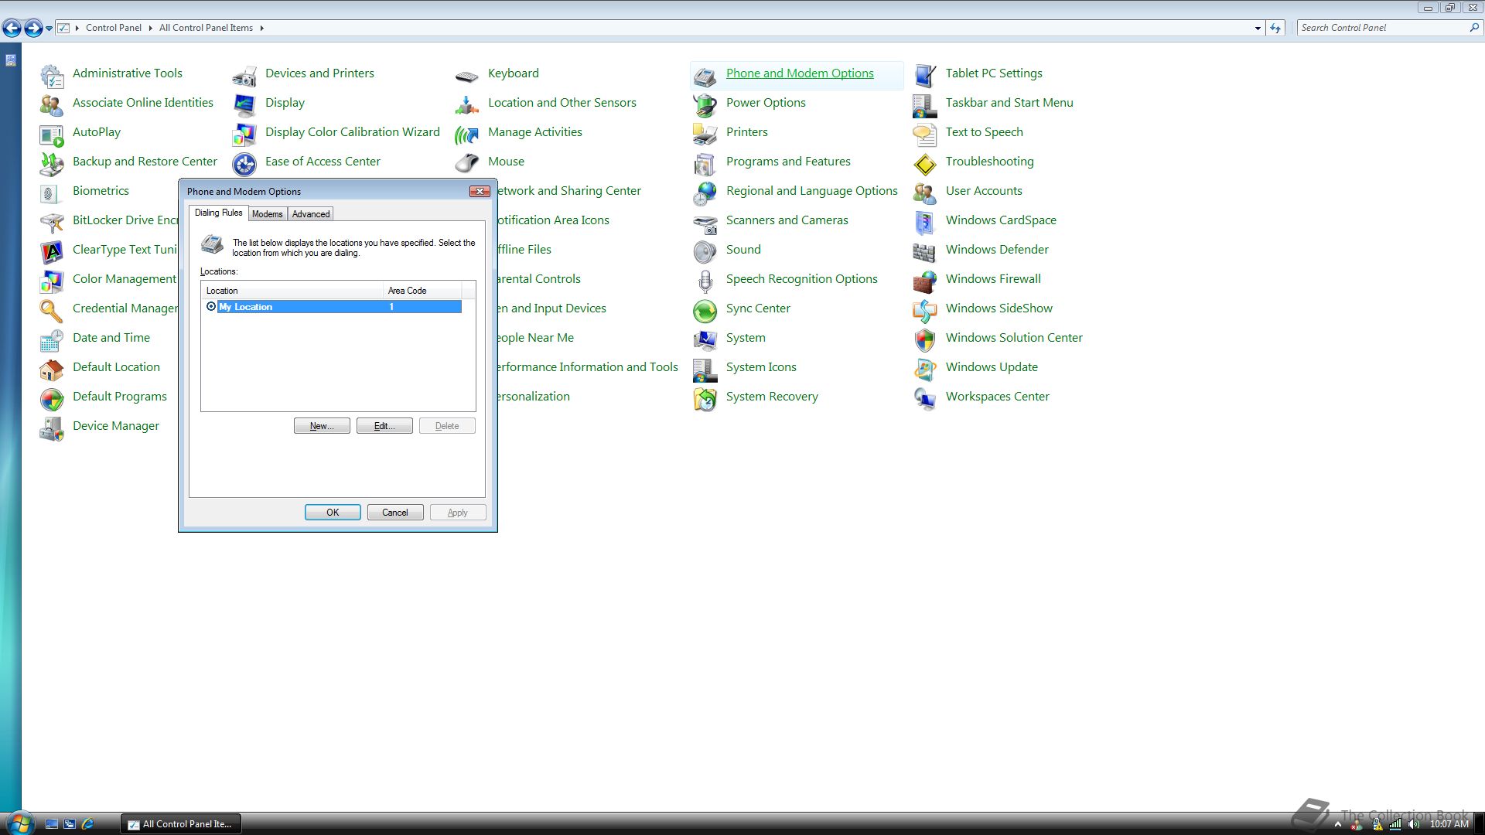
Task: Expand the Control Panel breadcrumb arrow
Action: click(x=150, y=28)
